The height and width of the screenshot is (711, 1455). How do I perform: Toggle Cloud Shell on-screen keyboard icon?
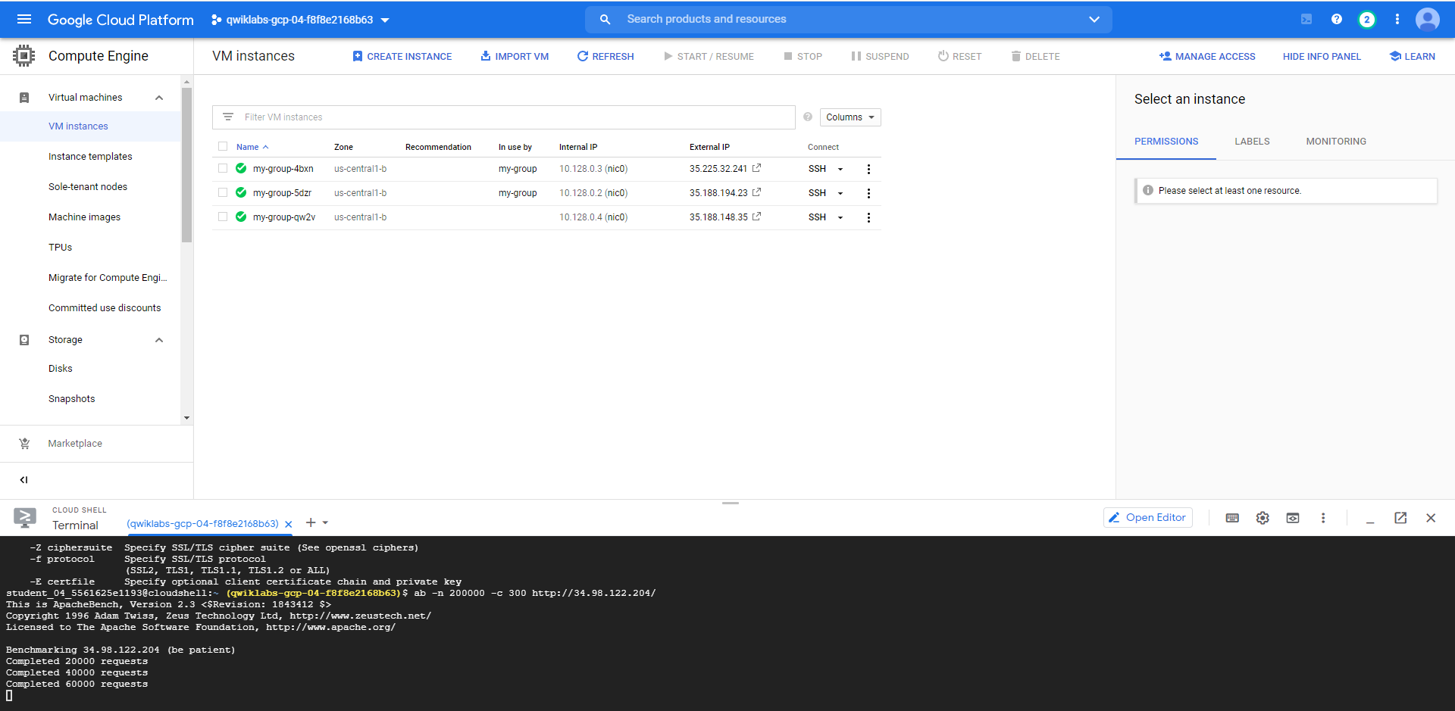click(1232, 518)
